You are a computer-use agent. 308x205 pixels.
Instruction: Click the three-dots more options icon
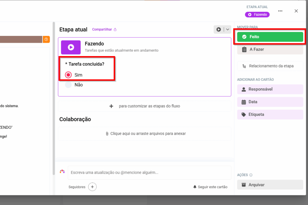[280, 11]
